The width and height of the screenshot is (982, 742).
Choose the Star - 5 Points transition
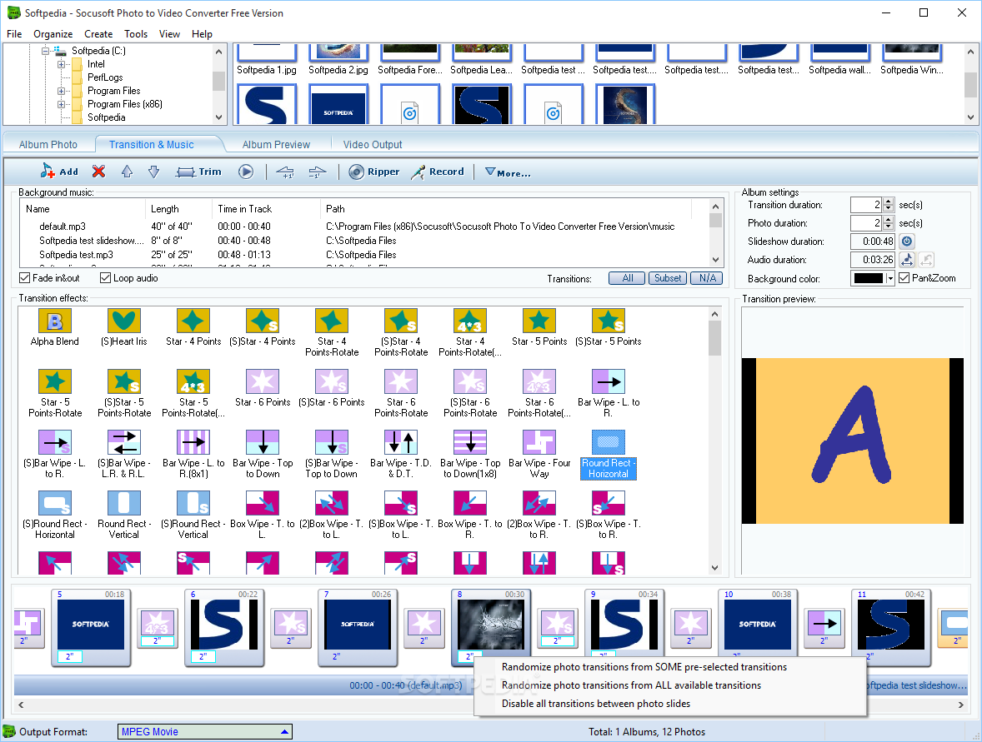coord(539,328)
